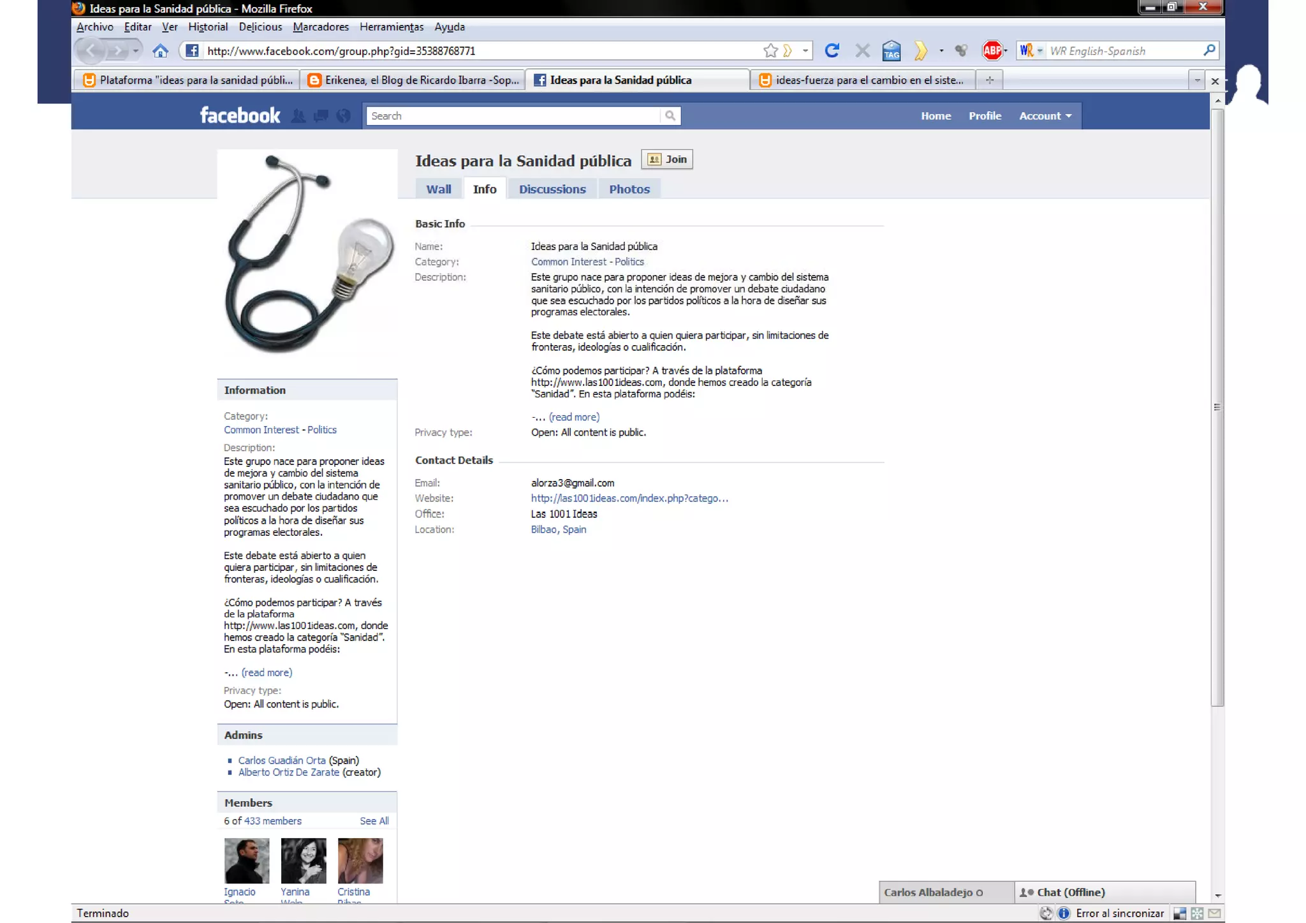Open Facebook messages icon in header
The width and height of the screenshot is (1306, 923).
(321, 115)
